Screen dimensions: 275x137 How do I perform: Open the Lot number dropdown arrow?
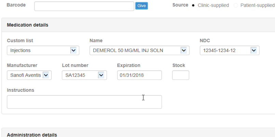click(x=101, y=75)
